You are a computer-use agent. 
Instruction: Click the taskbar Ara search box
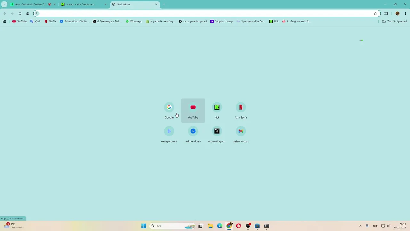click(172, 226)
